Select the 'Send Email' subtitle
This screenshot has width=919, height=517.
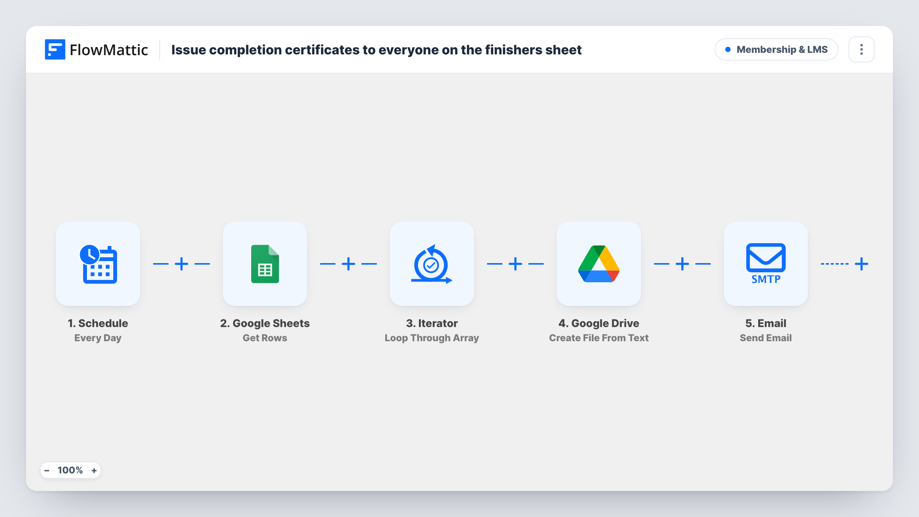pyautogui.click(x=766, y=338)
